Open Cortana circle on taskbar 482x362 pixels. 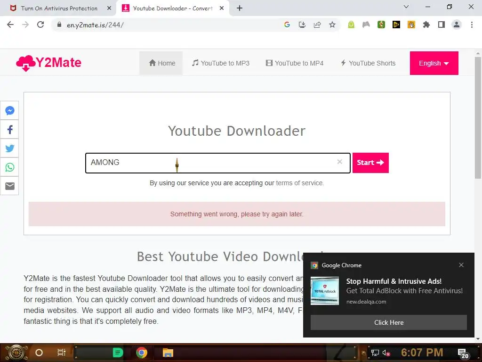(39, 353)
